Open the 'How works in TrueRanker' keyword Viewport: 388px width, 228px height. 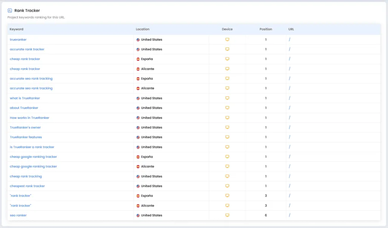pyautogui.click(x=30, y=118)
